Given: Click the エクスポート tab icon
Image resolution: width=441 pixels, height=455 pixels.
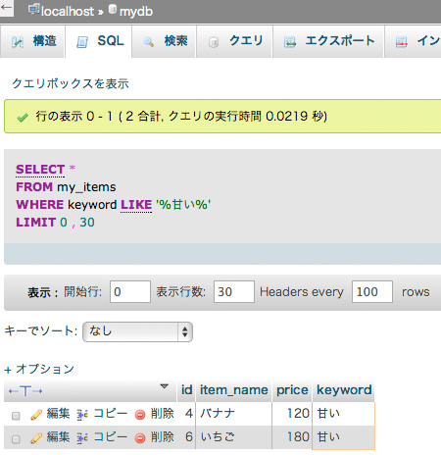Looking at the screenshot, I should (290, 42).
